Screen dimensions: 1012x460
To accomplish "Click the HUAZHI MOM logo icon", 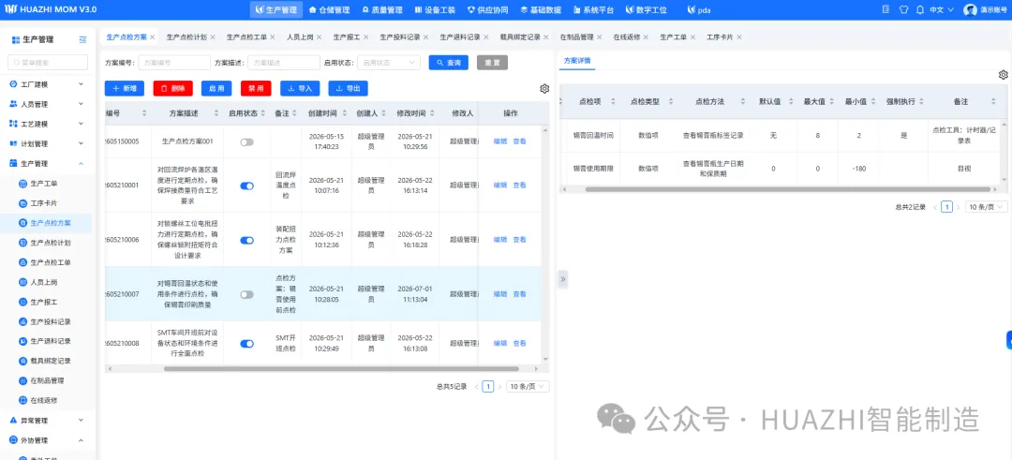I will click(9, 9).
